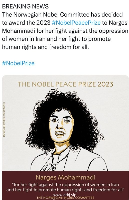
Task: Open the #NobelPrize hashtag below the tweet
Action: (x=18, y=63)
